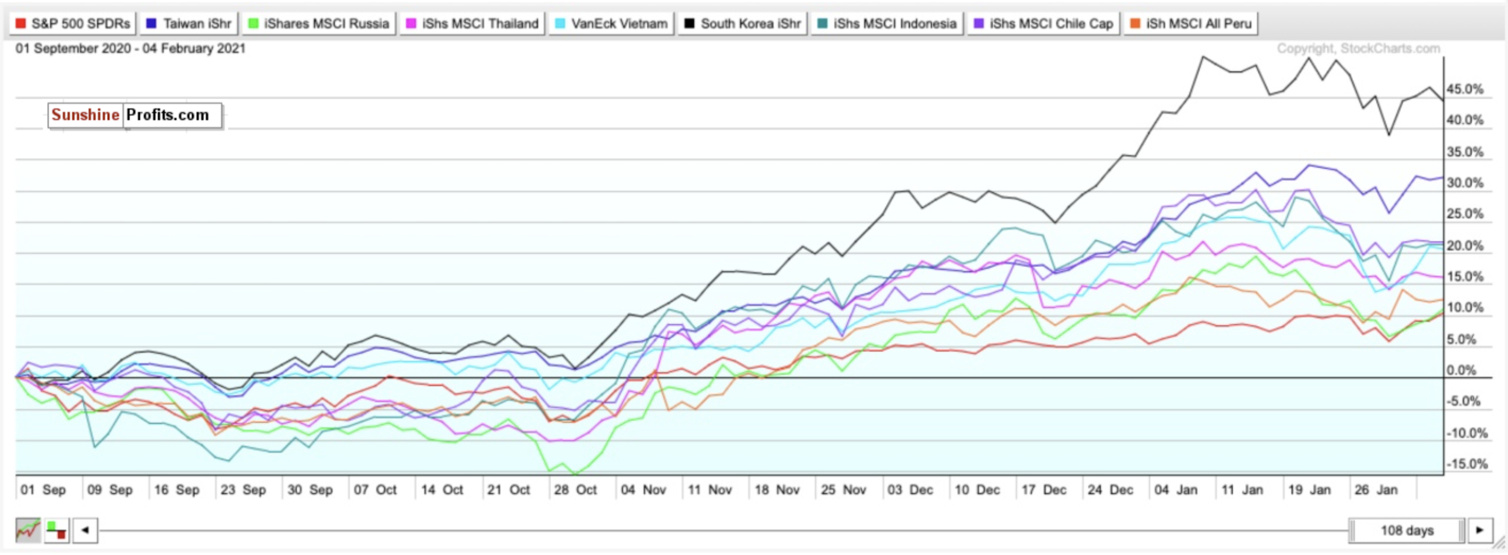Click the 18 Nov axis label
The image size is (1508, 555).
(777, 490)
